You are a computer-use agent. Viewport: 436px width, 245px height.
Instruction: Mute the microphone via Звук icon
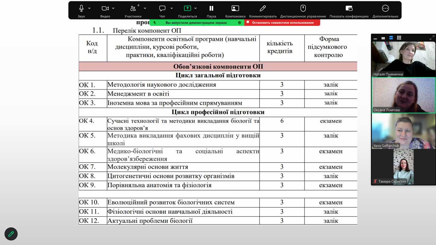coord(81,9)
